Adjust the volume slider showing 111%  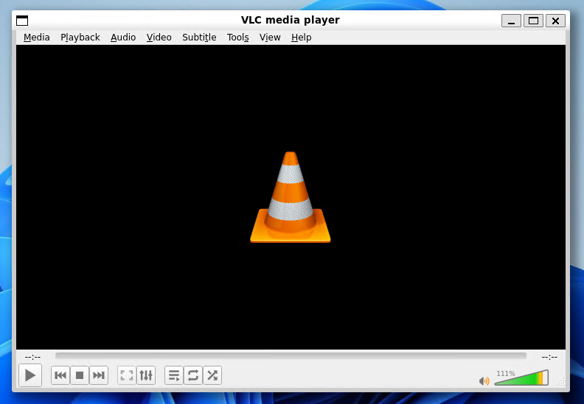(x=521, y=378)
